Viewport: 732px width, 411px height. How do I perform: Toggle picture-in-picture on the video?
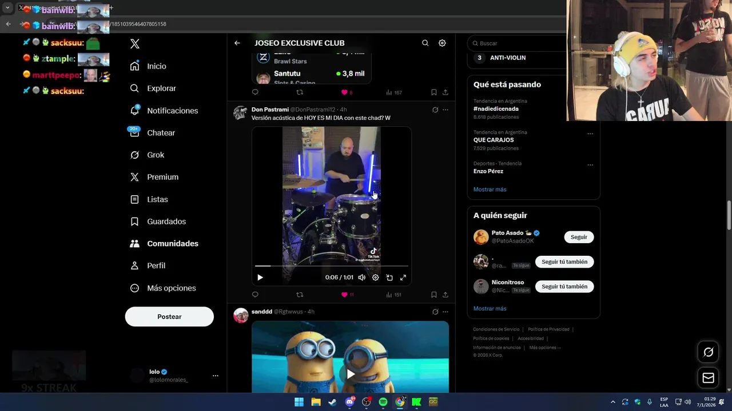point(389,277)
